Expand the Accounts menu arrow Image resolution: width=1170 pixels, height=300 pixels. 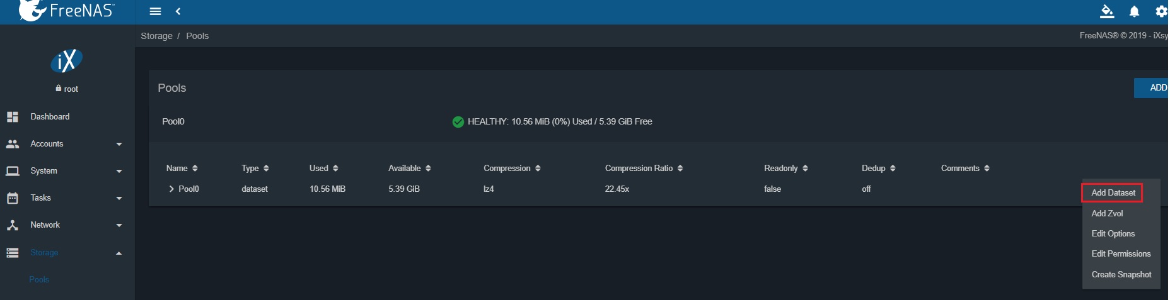point(119,144)
